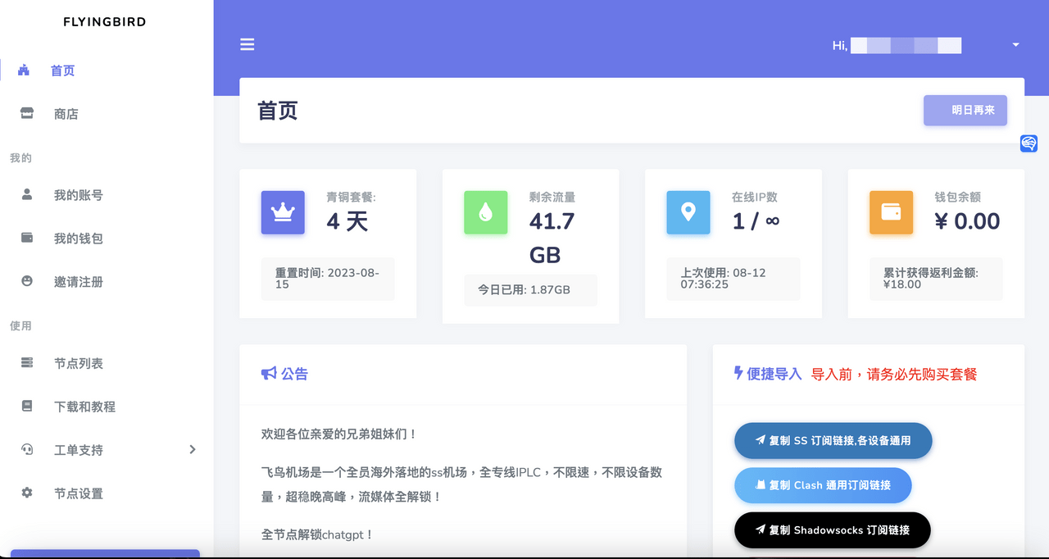Click the 明日再来 check-in button
The width and height of the screenshot is (1049, 559).
965,110
